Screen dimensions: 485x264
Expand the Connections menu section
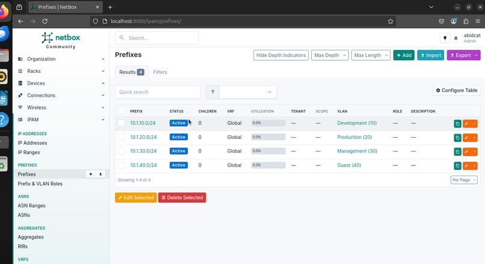tap(61, 95)
